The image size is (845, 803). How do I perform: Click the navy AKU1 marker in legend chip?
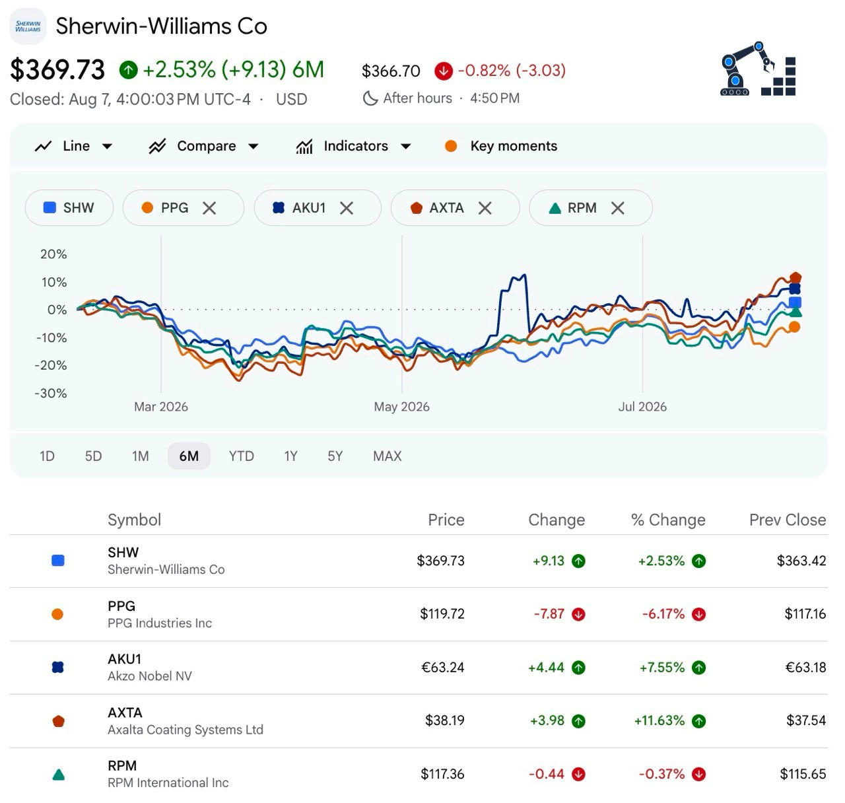[x=279, y=208]
